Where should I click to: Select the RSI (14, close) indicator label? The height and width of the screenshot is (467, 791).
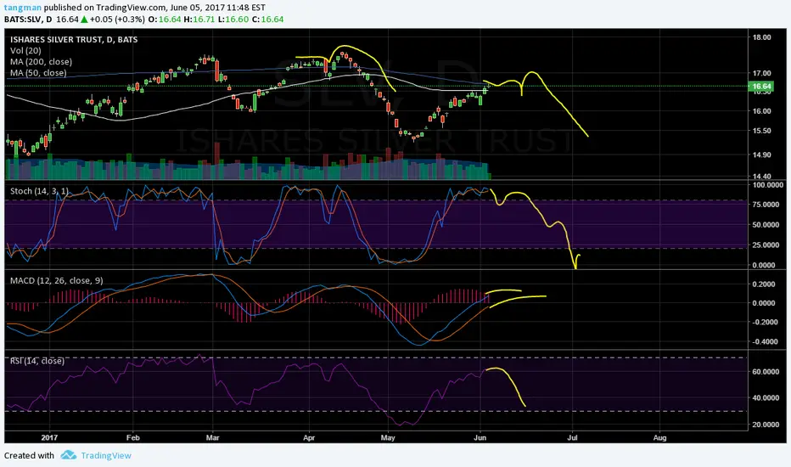(x=37, y=361)
